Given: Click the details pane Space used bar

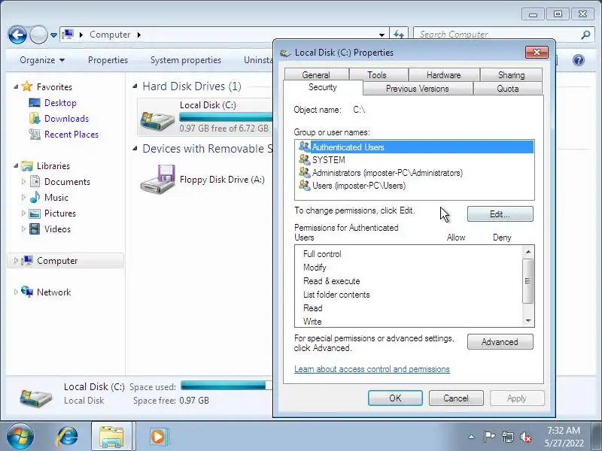Looking at the screenshot, I should point(227,385).
